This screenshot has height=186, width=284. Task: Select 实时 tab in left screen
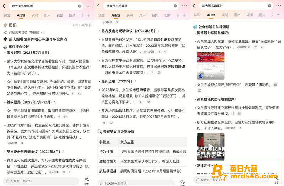[35, 15]
